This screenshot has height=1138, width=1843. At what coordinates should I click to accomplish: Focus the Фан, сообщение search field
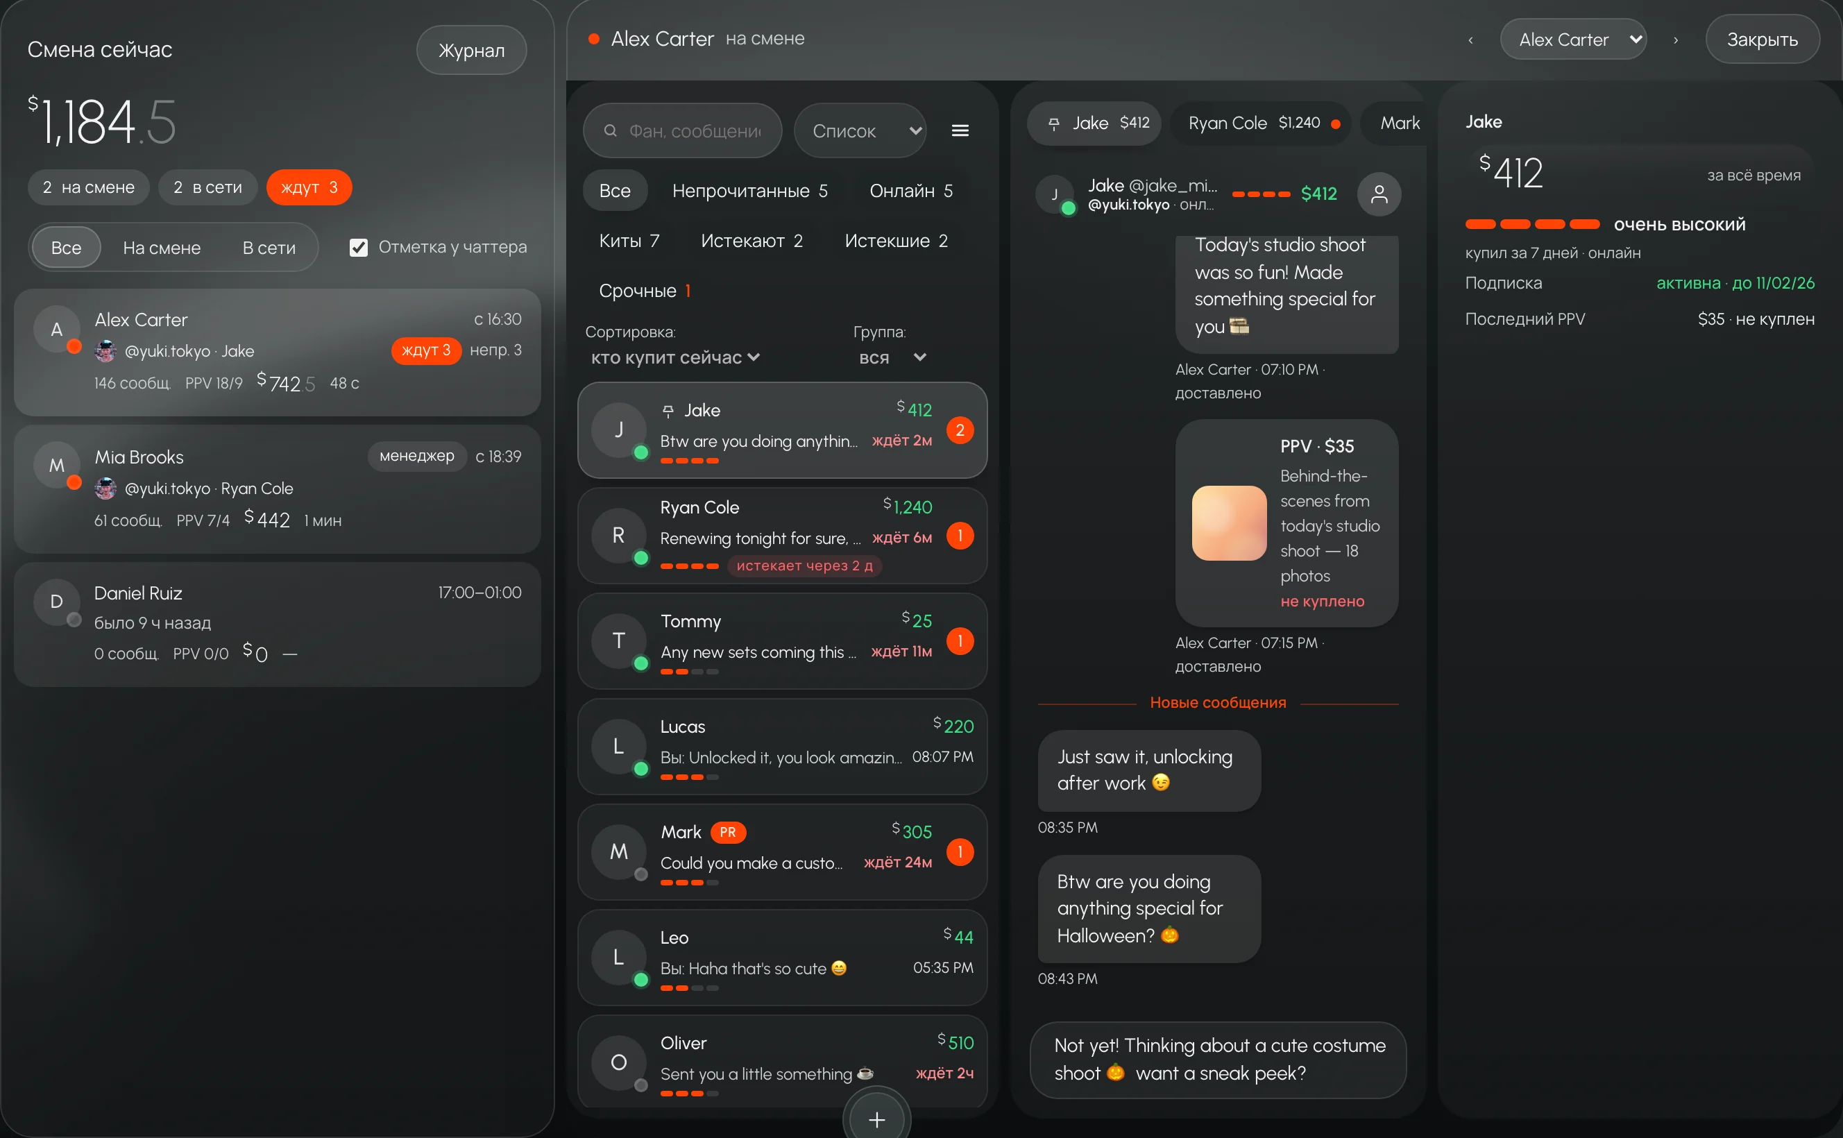683,131
